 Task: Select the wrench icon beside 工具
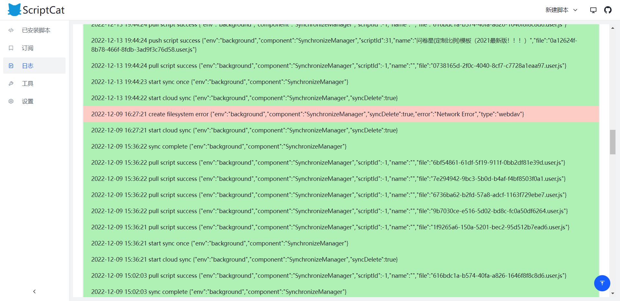pos(11,83)
